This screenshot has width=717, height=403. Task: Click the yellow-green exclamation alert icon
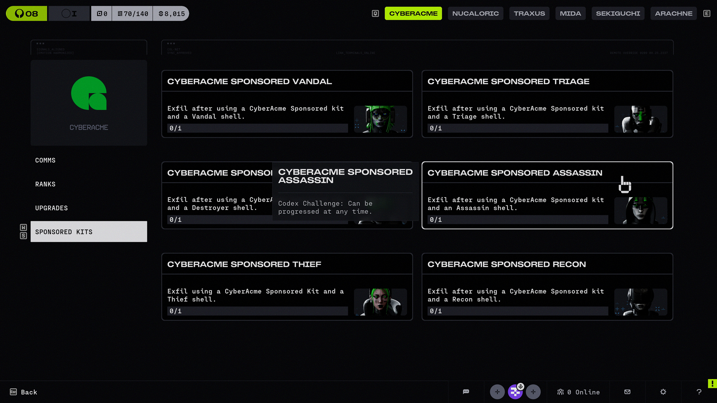pos(712,384)
